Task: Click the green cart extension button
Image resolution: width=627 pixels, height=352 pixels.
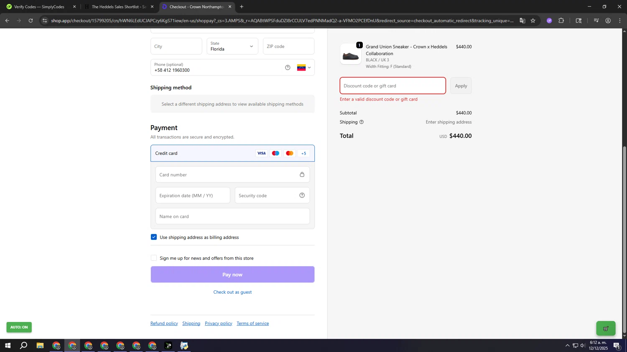Action: pos(606,329)
